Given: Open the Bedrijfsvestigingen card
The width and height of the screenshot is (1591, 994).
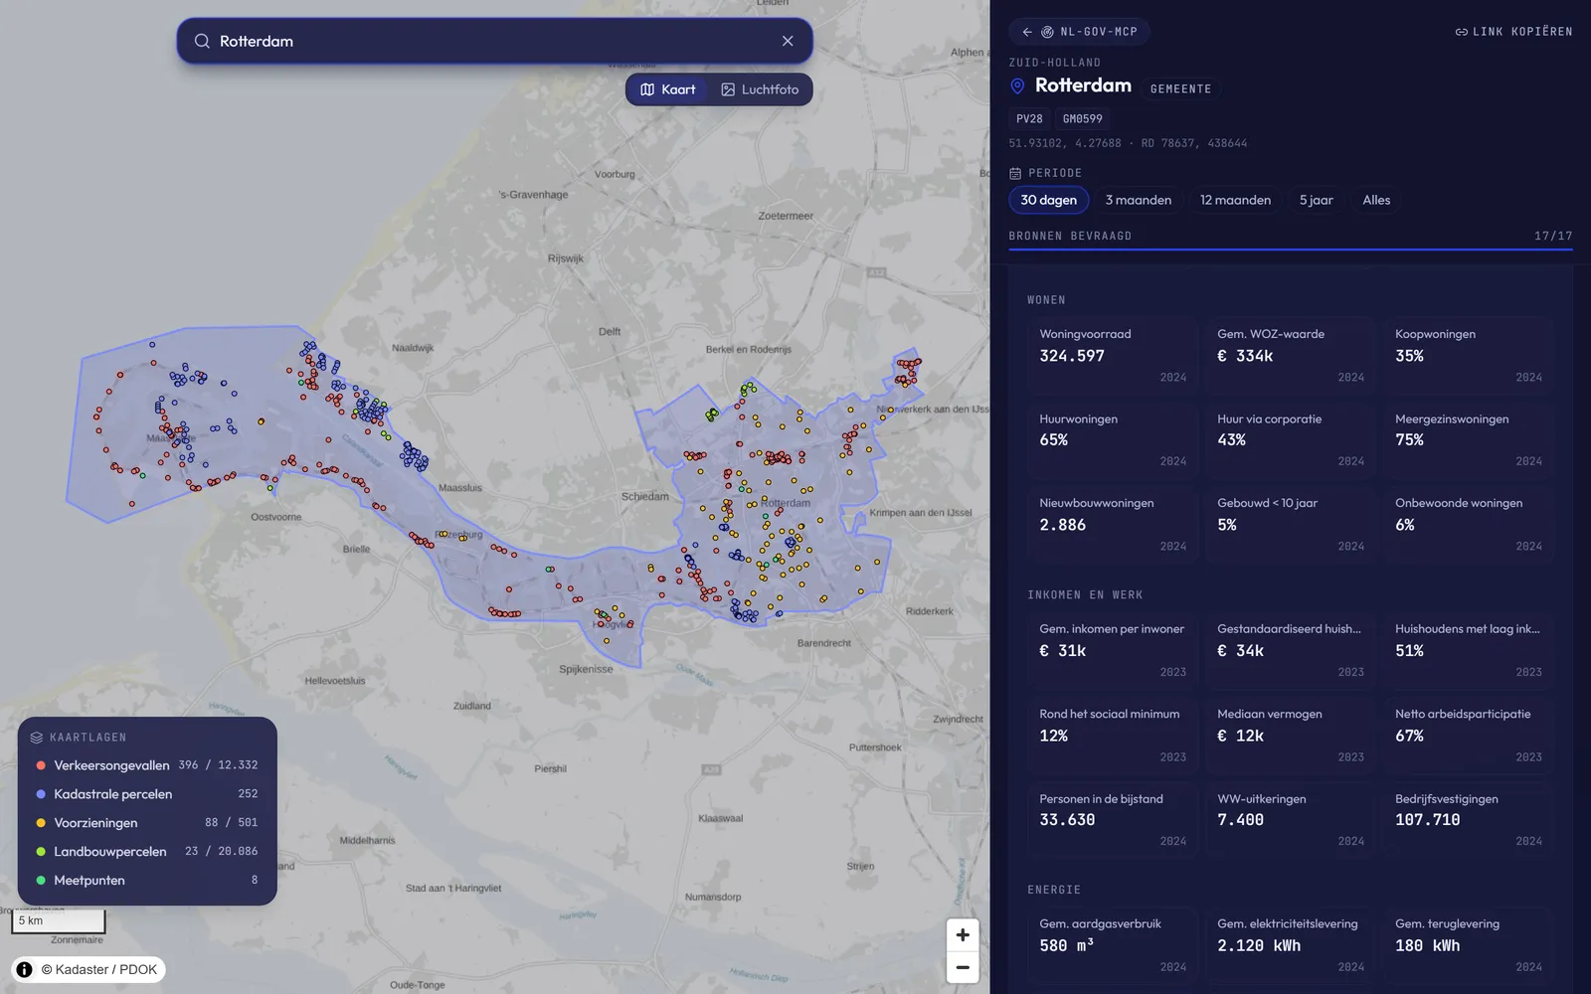Looking at the screenshot, I should pyautogui.click(x=1469, y=819).
